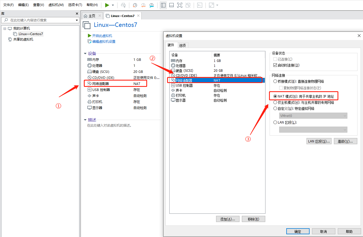Open the power options dropdown arrow
The width and height of the screenshot is (363, 237).
tap(113, 5)
